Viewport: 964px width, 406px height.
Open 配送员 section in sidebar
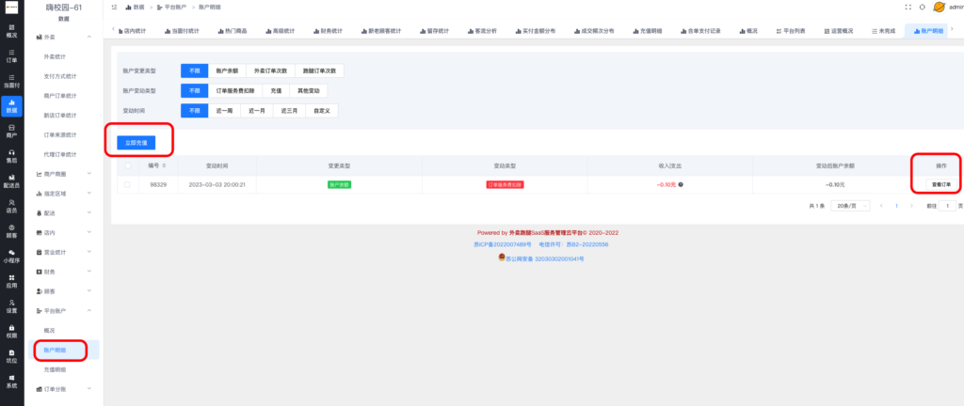click(11, 181)
